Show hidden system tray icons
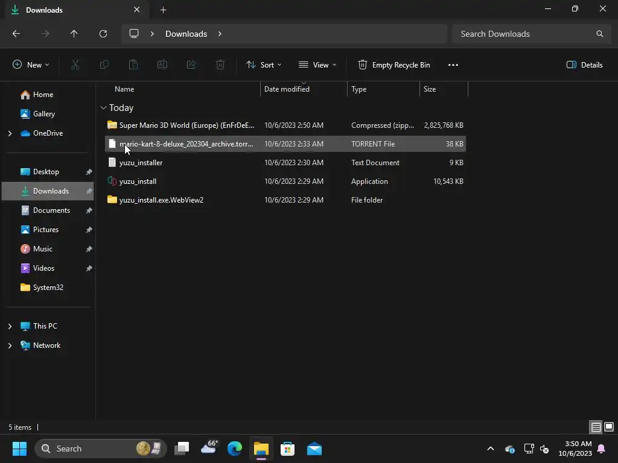Image resolution: width=618 pixels, height=463 pixels. coord(490,449)
